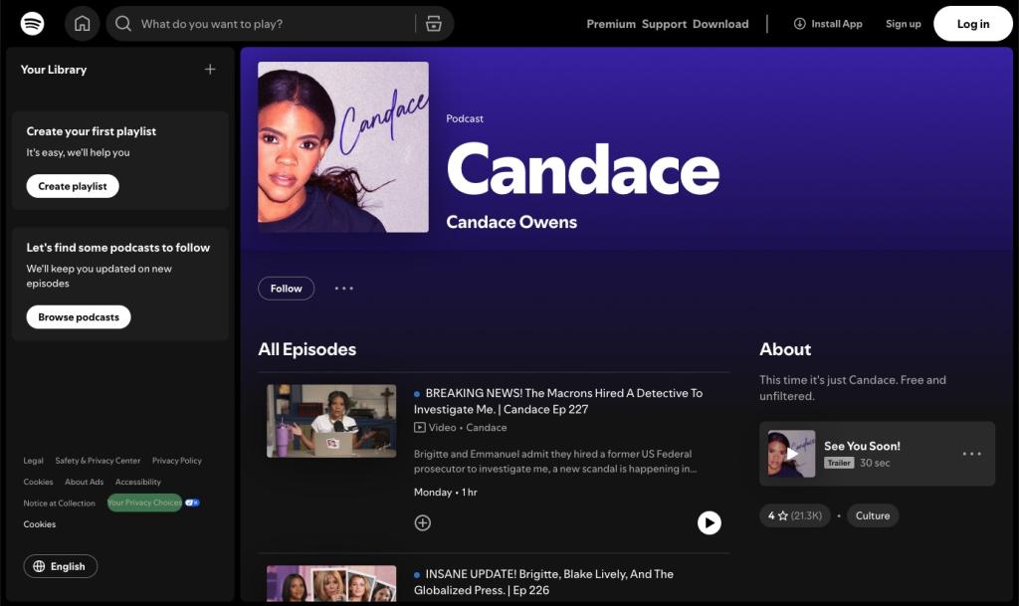This screenshot has width=1019, height=606.
Task: Open See You Soon! trailer title
Action: [x=862, y=446]
